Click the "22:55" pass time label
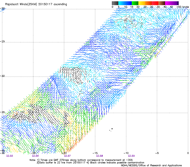This screenshot has height=167, width=190. click(9, 156)
